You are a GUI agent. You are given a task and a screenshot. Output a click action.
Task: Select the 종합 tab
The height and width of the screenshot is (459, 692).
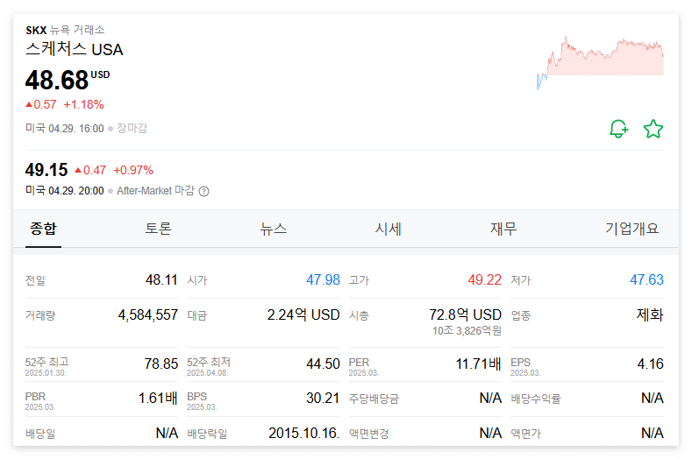(x=43, y=229)
